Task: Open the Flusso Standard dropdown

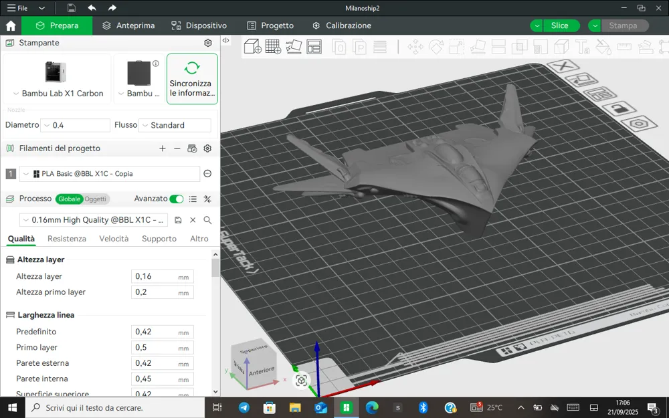Action: point(175,125)
